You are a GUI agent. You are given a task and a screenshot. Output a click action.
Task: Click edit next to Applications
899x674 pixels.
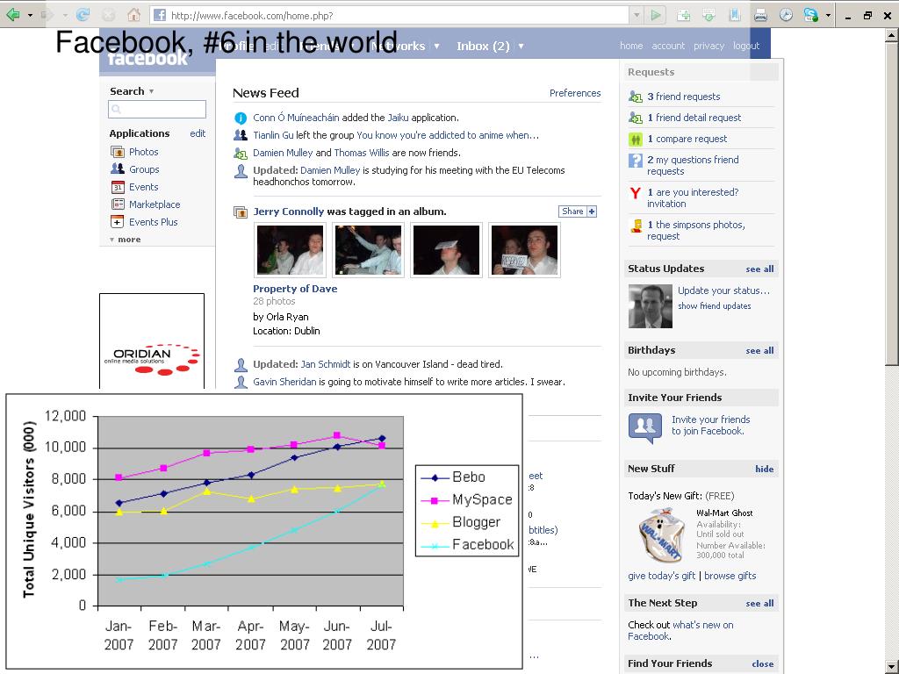coord(198,133)
